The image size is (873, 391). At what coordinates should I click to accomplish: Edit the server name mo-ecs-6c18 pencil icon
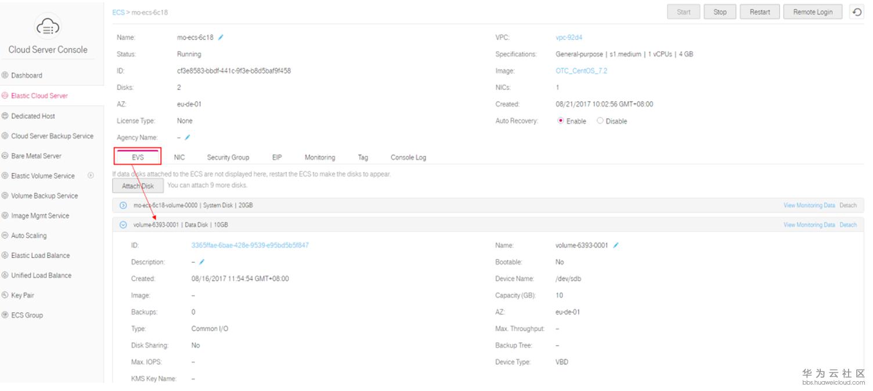click(221, 37)
